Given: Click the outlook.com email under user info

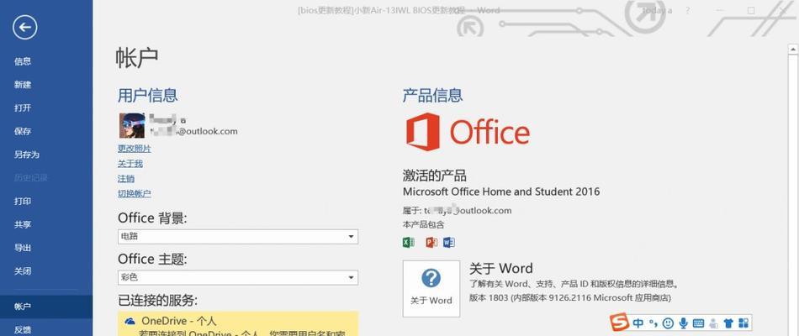Looking at the screenshot, I should 193,131.
